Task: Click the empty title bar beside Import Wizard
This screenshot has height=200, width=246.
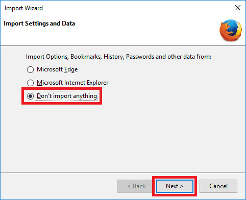Action: [136, 8]
